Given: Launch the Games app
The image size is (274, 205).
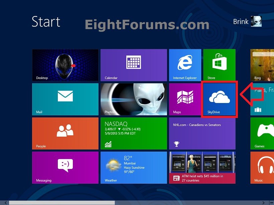Looking at the screenshot, I should point(264,133).
